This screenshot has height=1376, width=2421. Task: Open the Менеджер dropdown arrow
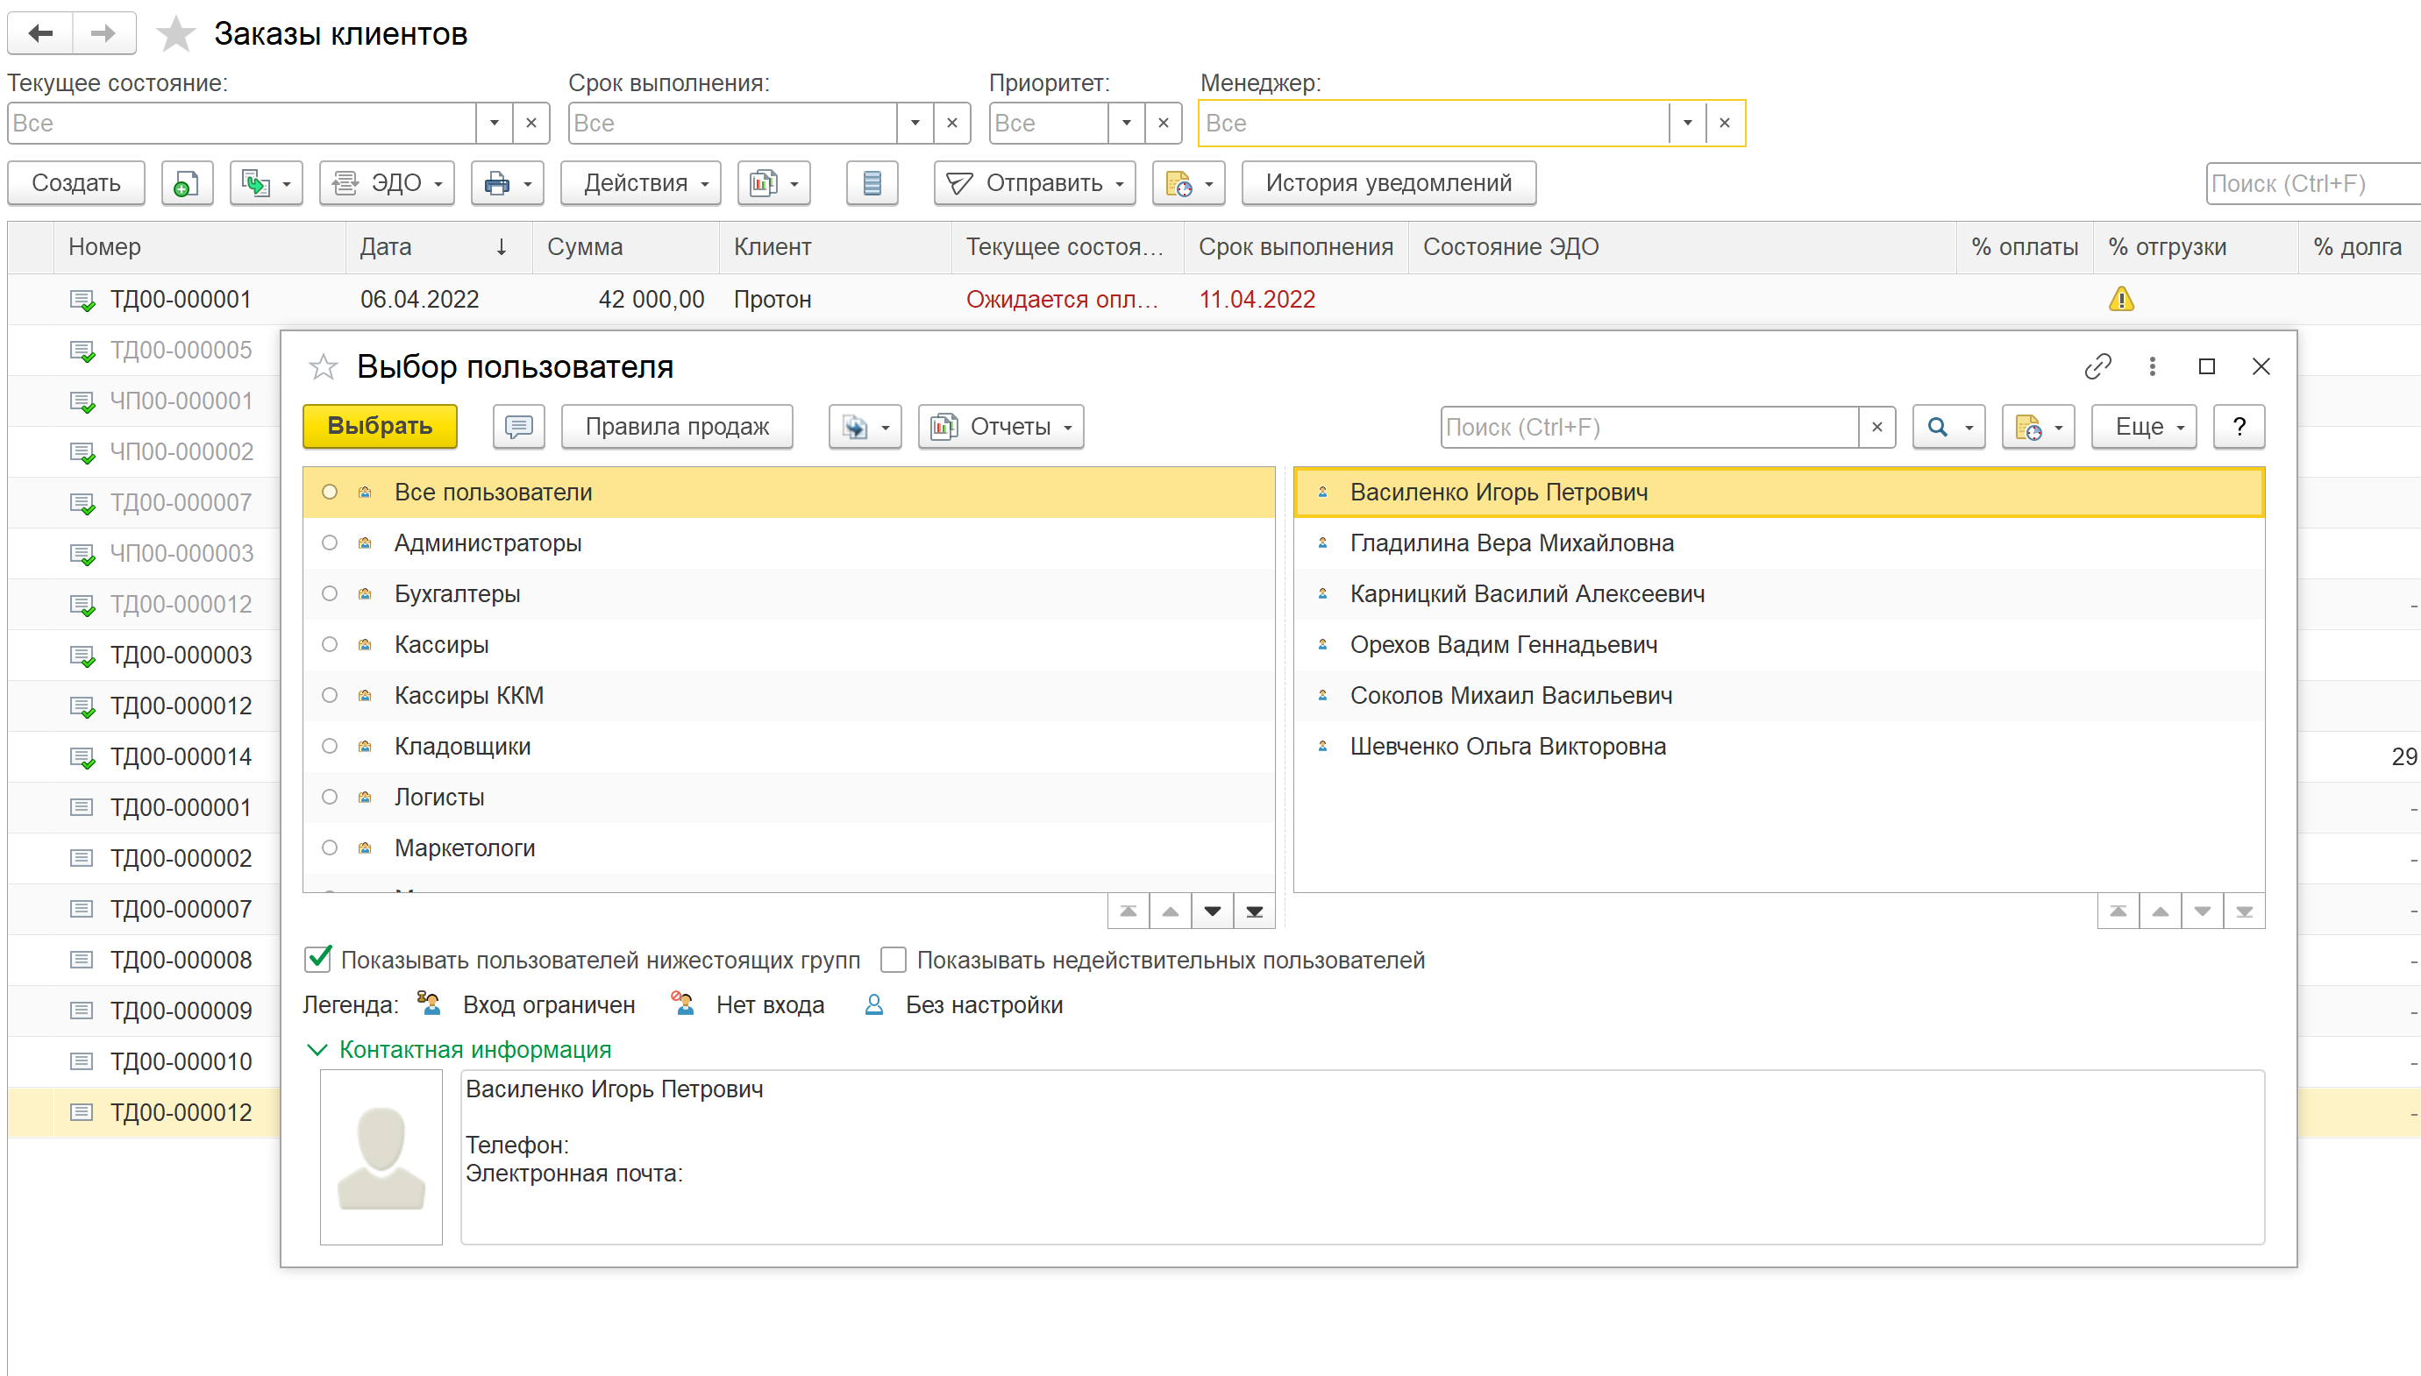[1686, 123]
